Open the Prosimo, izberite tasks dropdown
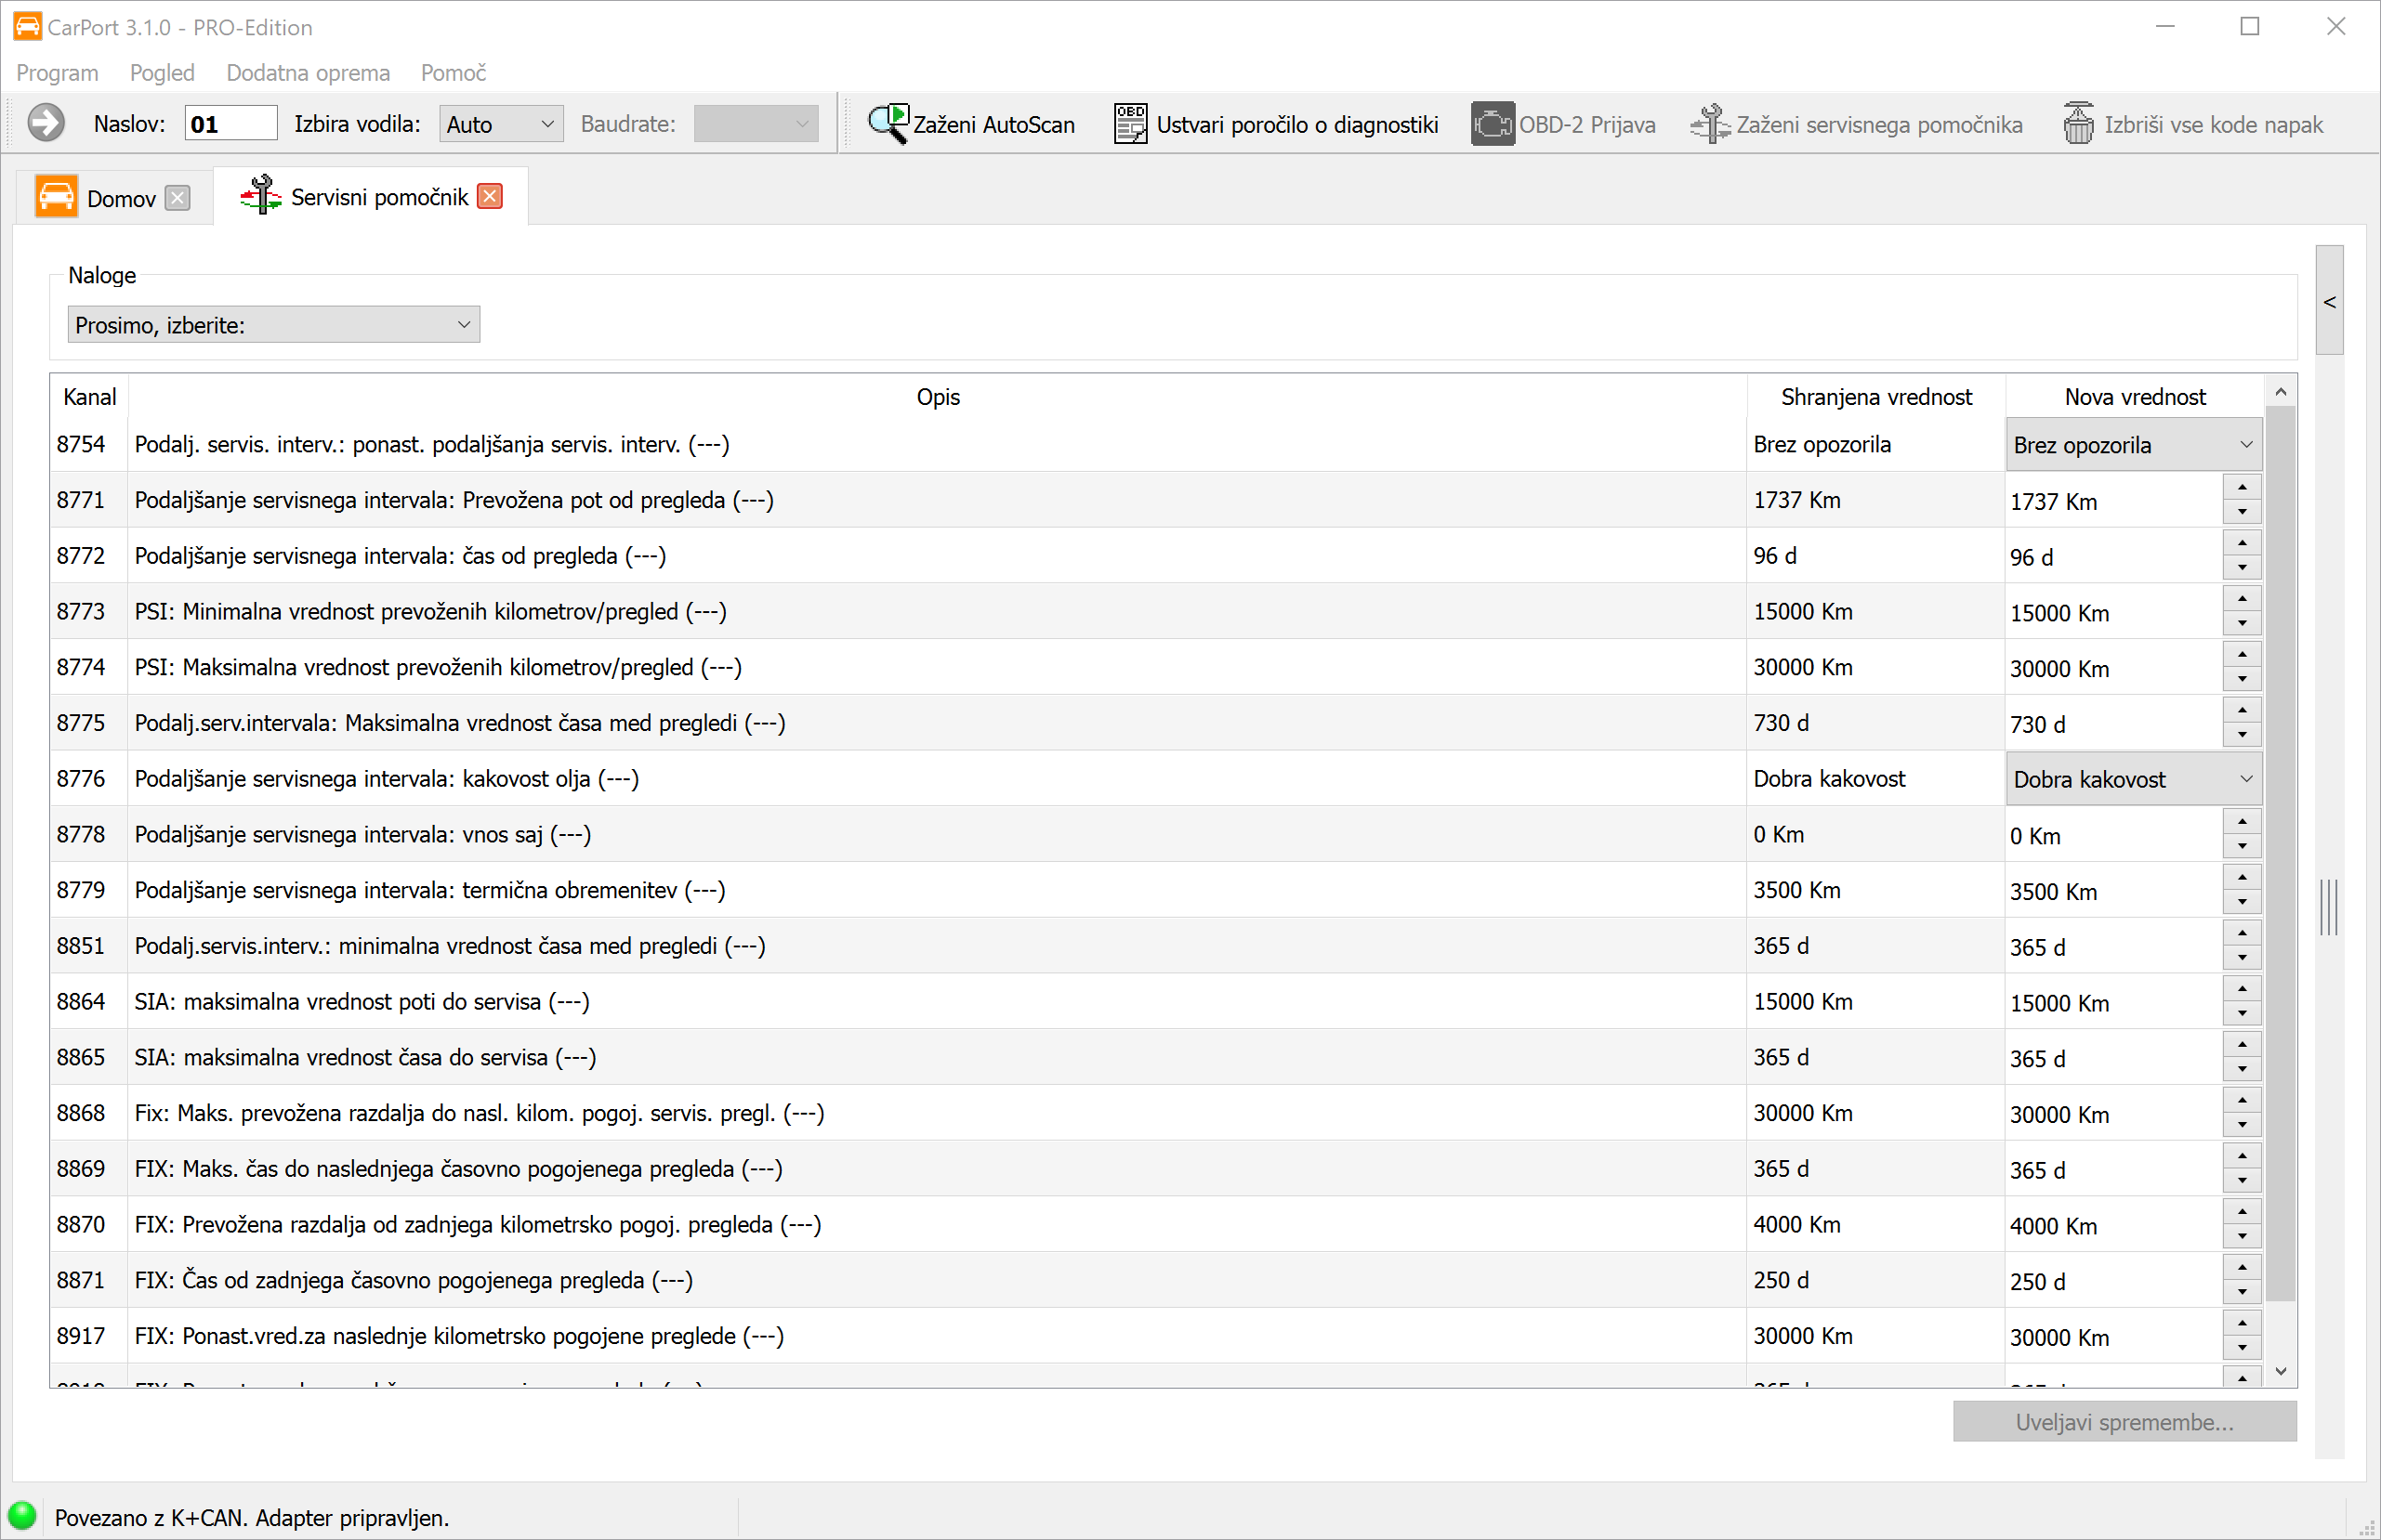 273,325
